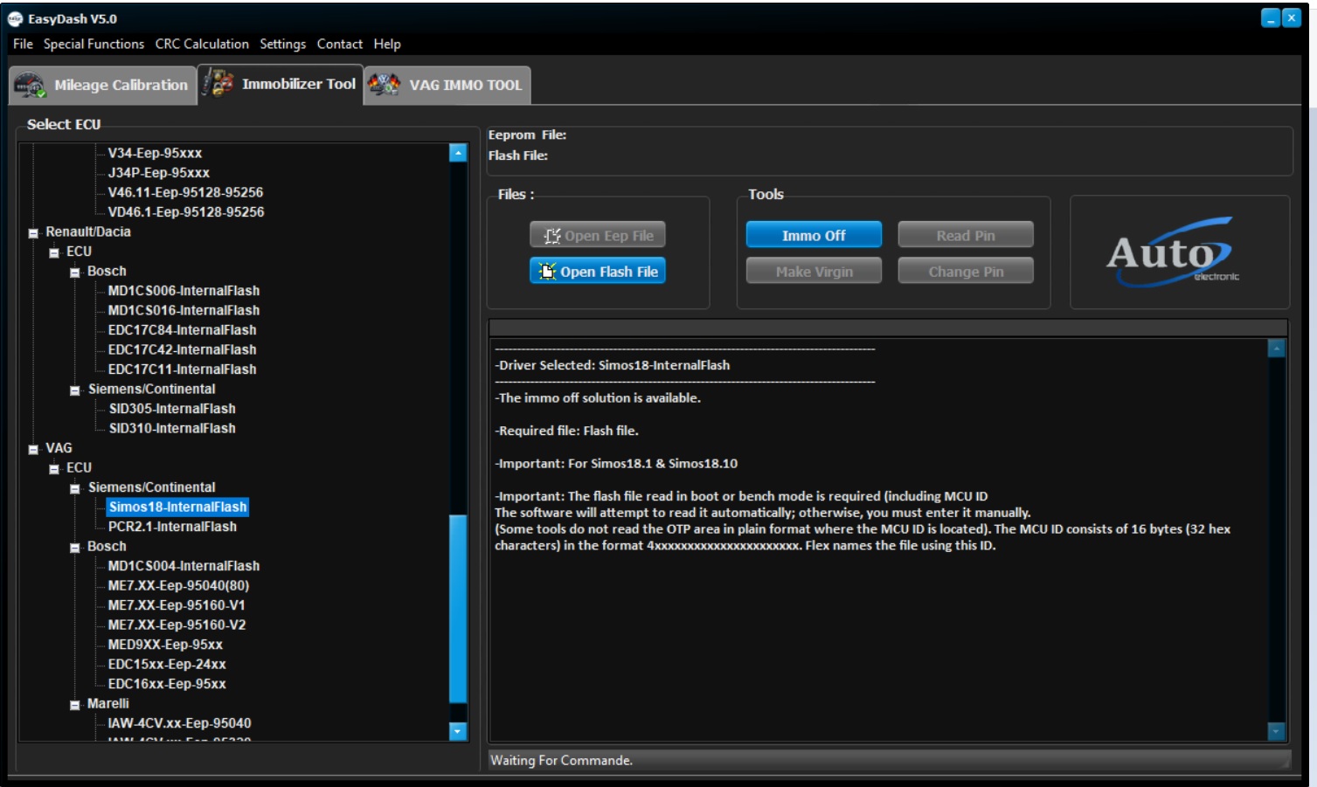Click the Open Flash File button
This screenshot has width=1317, height=787.
click(x=598, y=272)
